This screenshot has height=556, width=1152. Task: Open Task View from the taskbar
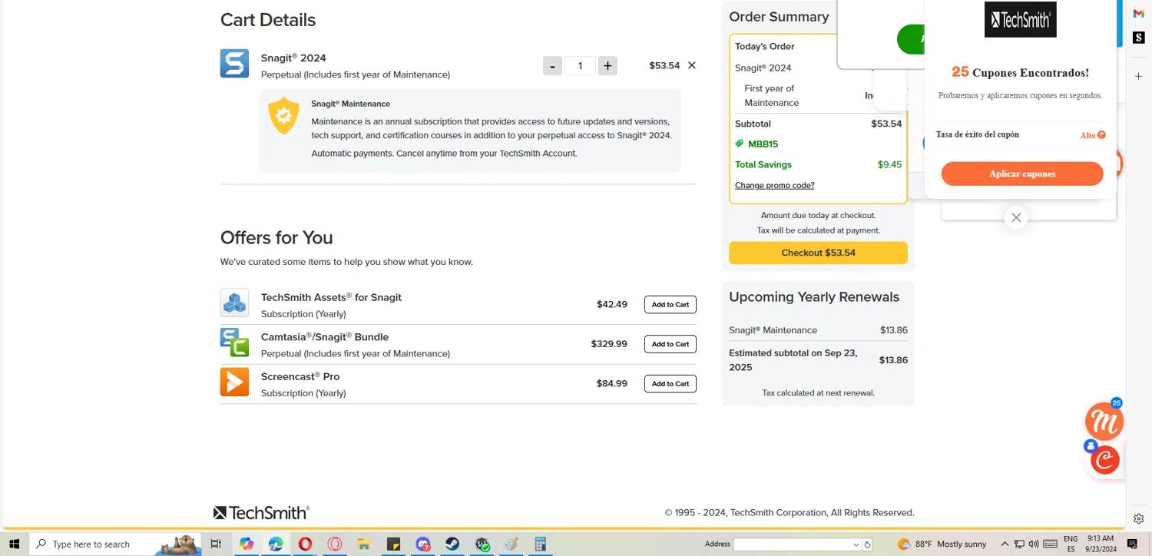point(216,544)
